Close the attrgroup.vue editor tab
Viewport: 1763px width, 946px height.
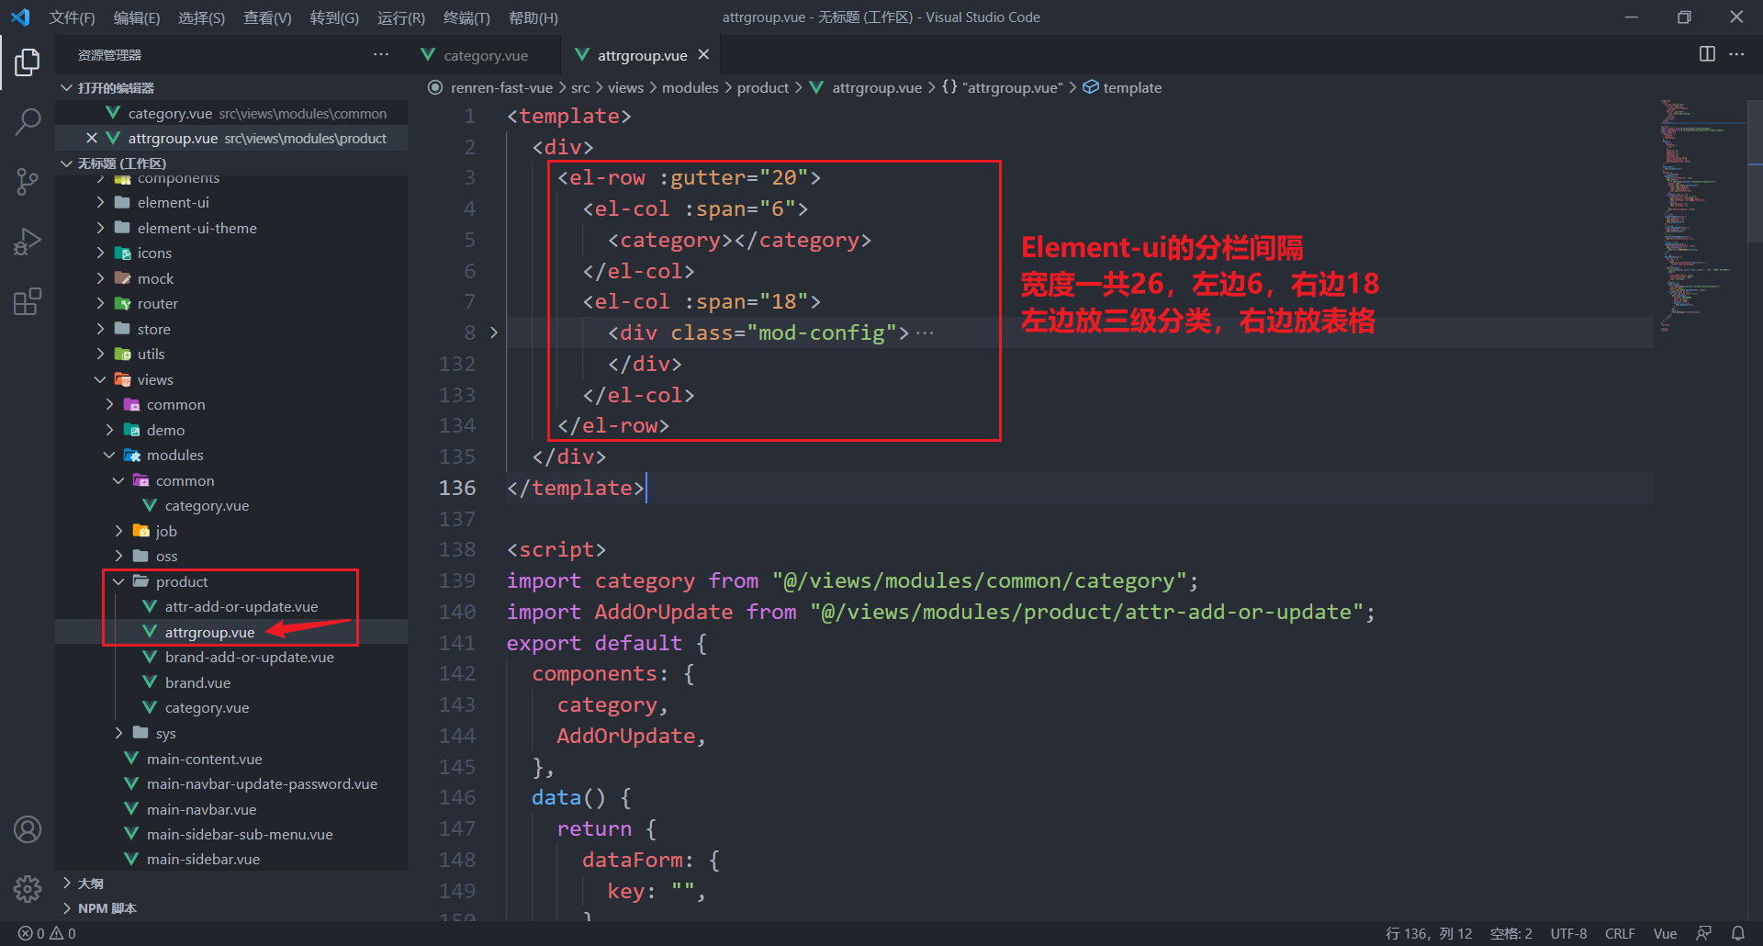(703, 55)
